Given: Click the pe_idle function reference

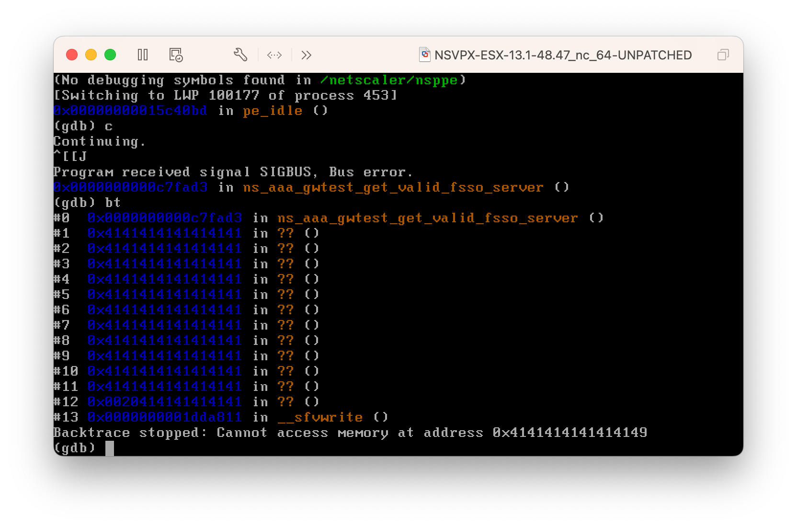Looking at the screenshot, I should coord(273,110).
